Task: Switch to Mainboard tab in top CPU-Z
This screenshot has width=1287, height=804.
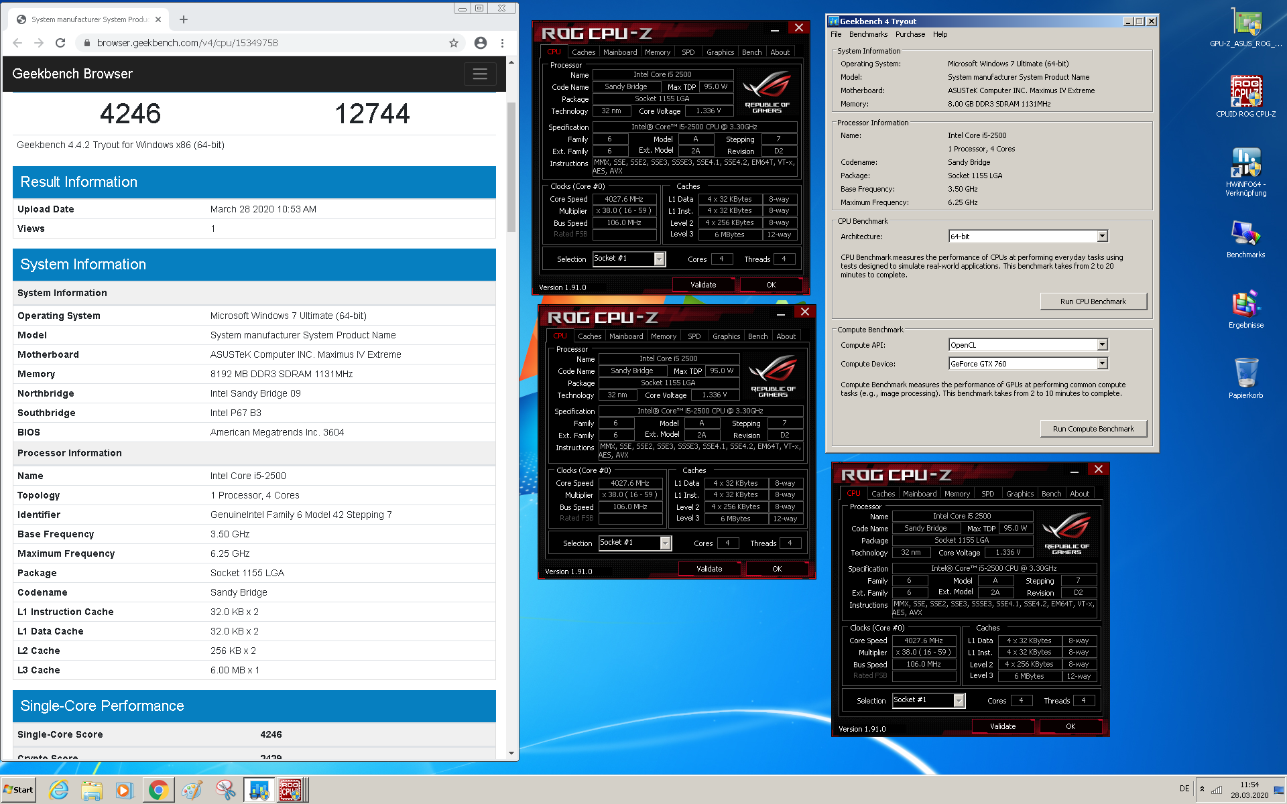Action: click(620, 52)
